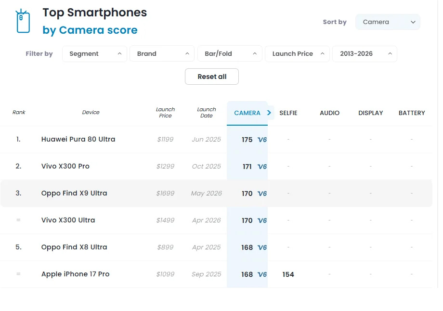
Task: Click rank number 1.
Action: [18, 139]
